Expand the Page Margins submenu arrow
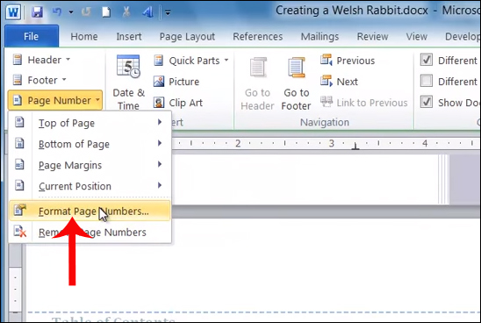The width and height of the screenshot is (481, 323). tap(160, 164)
